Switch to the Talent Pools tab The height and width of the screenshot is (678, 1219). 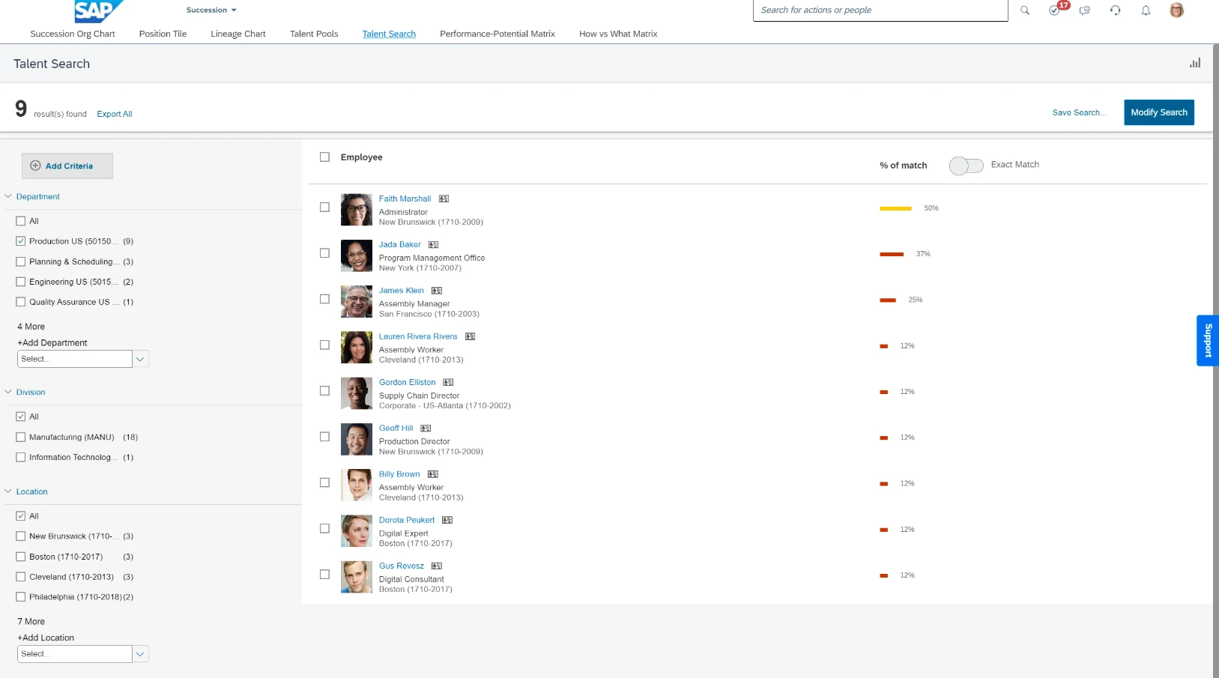[x=314, y=34]
